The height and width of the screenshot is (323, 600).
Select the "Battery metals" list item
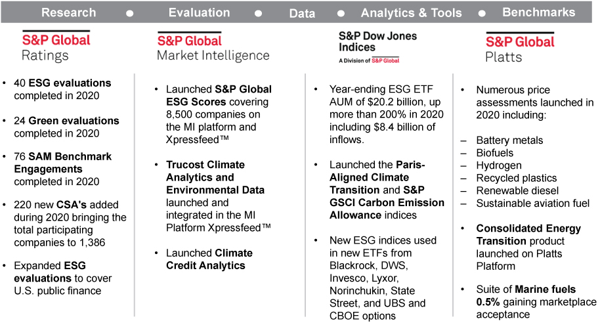510,140
